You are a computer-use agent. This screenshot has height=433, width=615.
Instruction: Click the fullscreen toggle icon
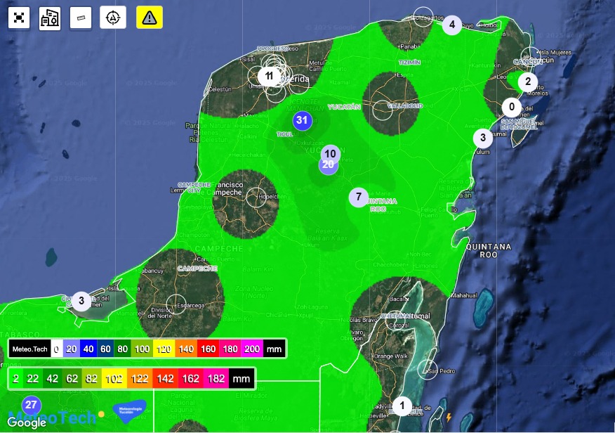[x=19, y=18]
